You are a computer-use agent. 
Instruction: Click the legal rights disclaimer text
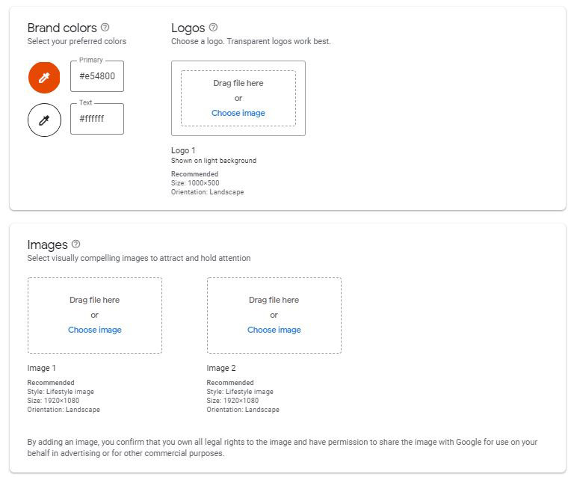(x=282, y=447)
